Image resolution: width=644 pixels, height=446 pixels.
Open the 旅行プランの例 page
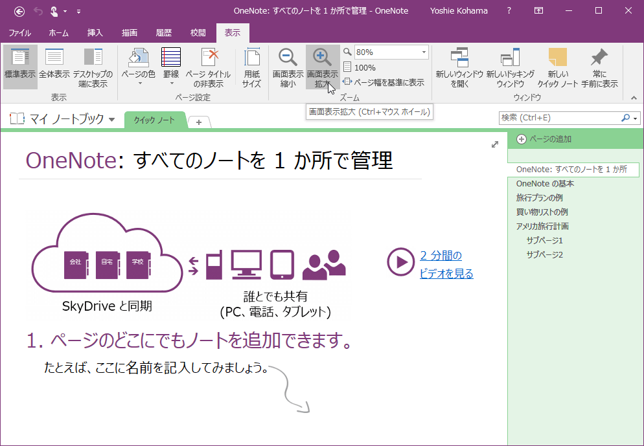[539, 198]
